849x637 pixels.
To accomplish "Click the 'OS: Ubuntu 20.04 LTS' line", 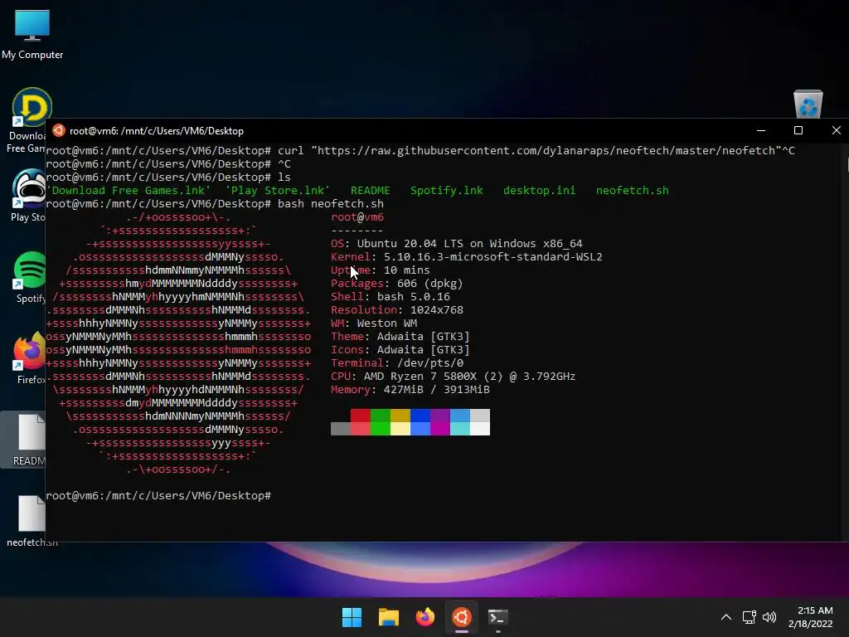I will (457, 244).
